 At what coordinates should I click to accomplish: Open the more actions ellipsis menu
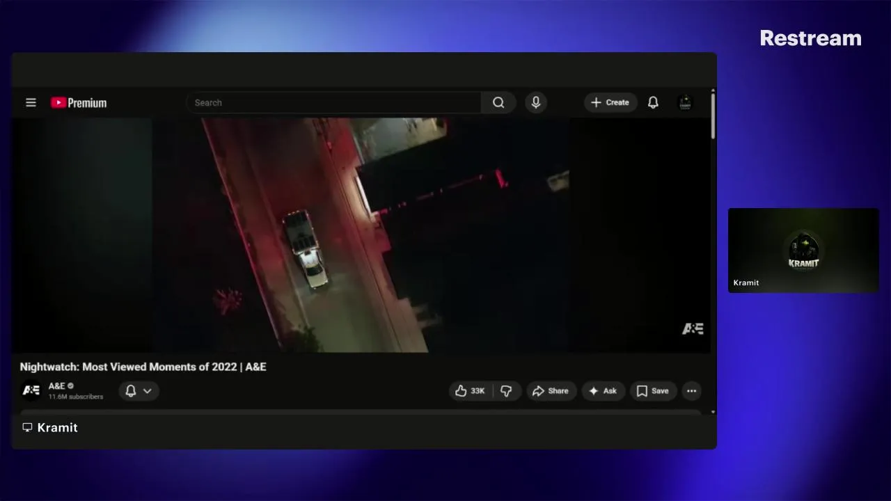click(x=691, y=391)
